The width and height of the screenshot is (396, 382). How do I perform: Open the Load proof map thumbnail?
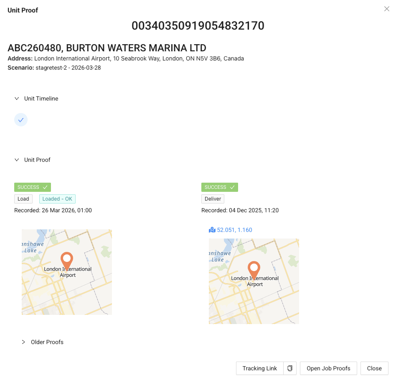tap(67, 272)
